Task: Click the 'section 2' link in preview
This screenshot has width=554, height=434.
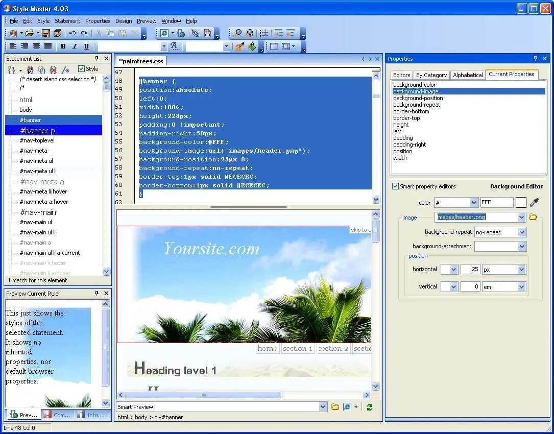Action: pyautogui.click(x=333, y=348)
